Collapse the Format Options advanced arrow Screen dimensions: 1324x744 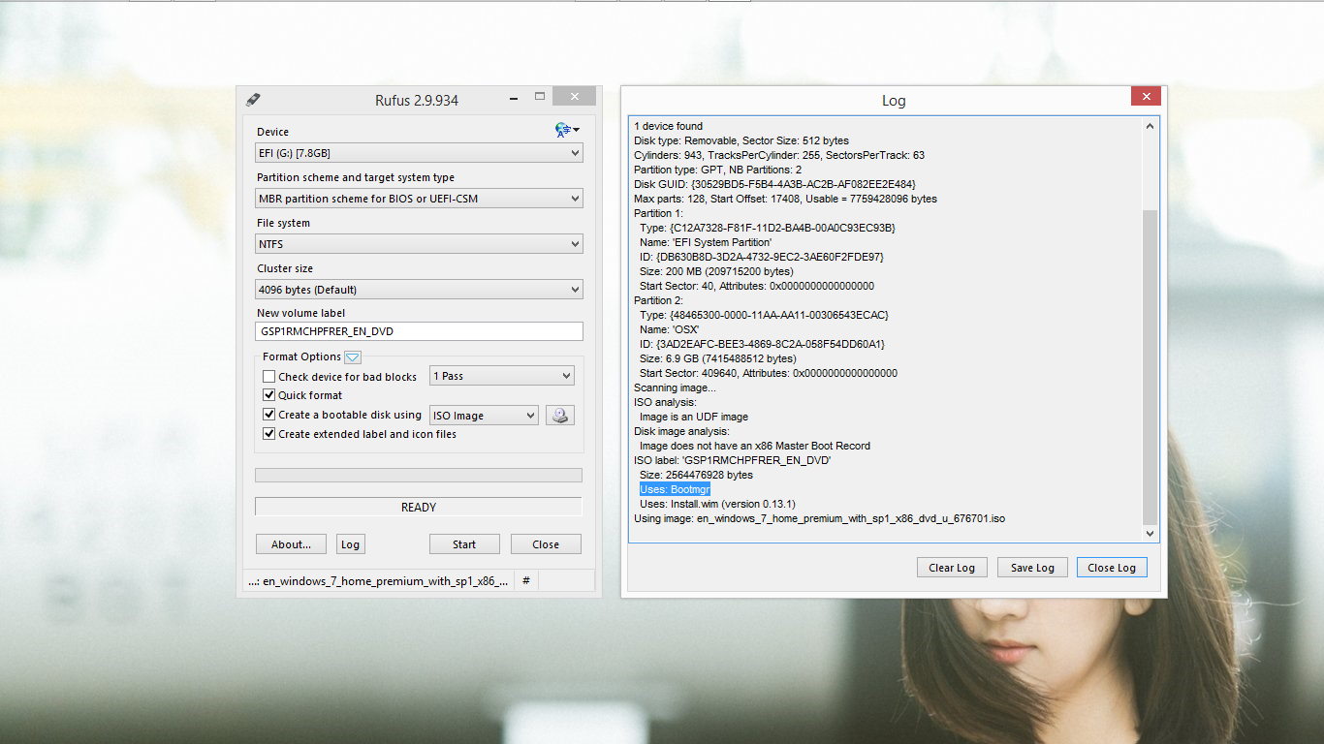point(353,357)
